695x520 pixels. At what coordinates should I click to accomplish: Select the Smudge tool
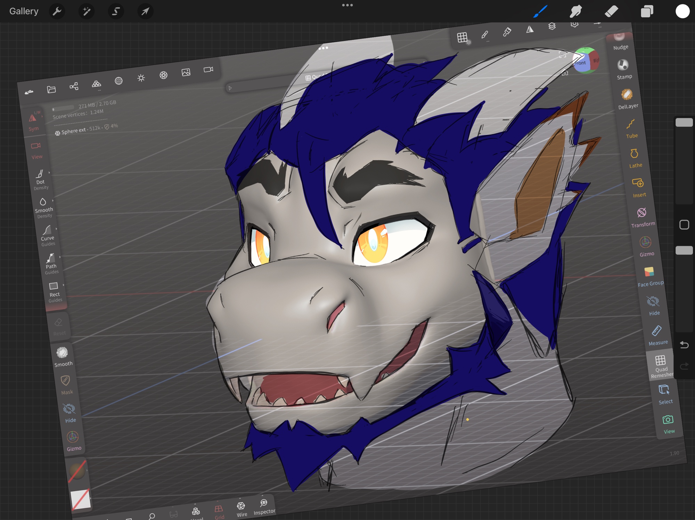pos(576,11)
